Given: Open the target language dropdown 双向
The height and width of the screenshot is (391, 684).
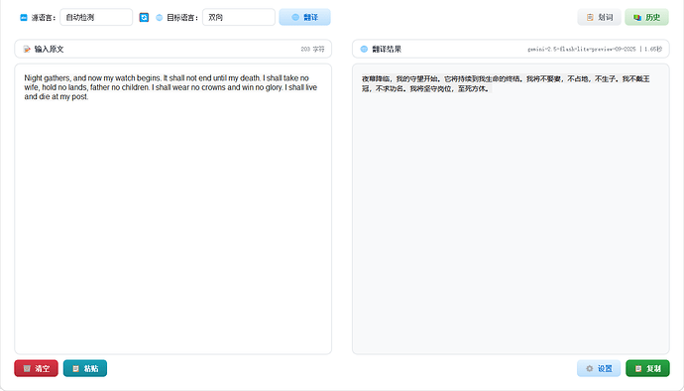Looking at the screenshot, I should [x=239, y=18].
